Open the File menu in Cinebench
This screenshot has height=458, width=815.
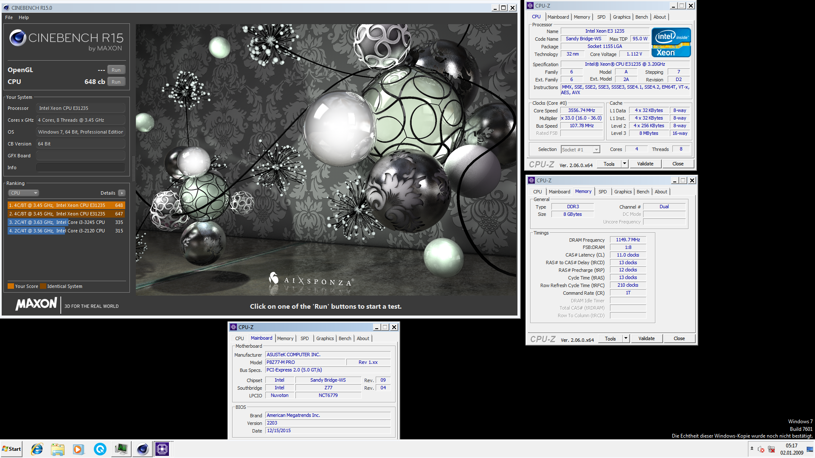[x=9, y=17]
